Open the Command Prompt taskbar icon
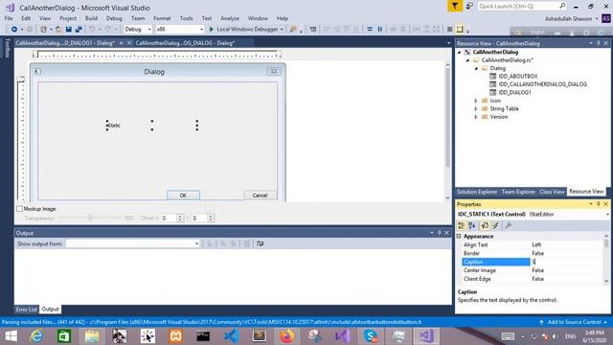Screen dimensions: 613x345 coord(203,336)
